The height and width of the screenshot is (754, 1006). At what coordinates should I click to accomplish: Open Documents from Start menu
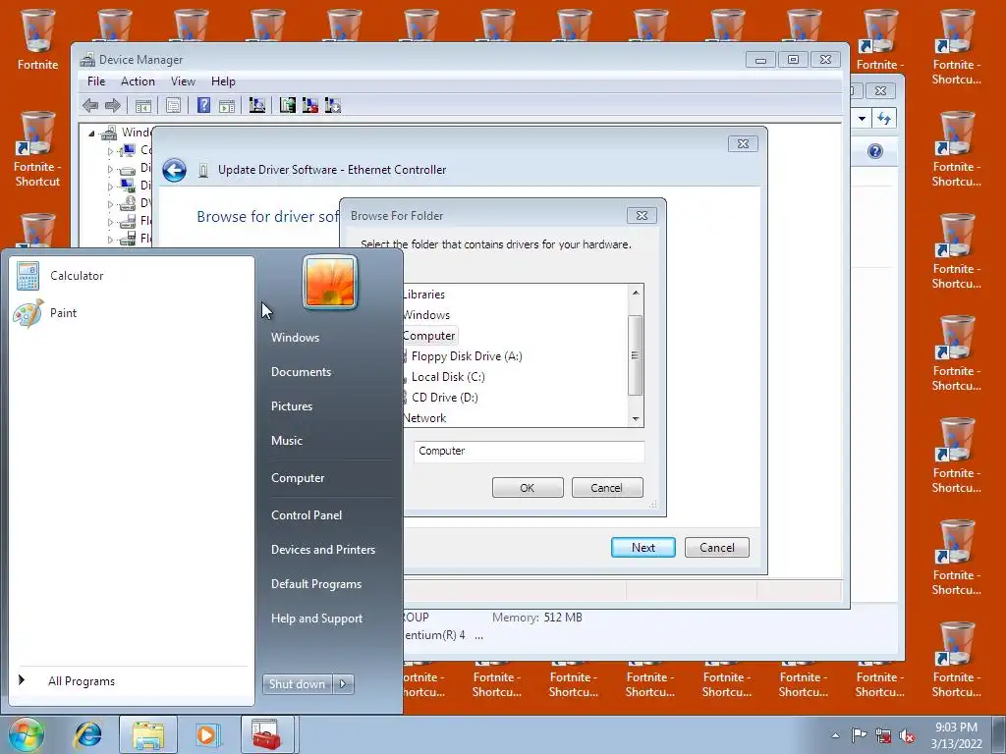point(301,372)
